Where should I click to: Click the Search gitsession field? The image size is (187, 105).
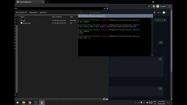coord(96,12)
